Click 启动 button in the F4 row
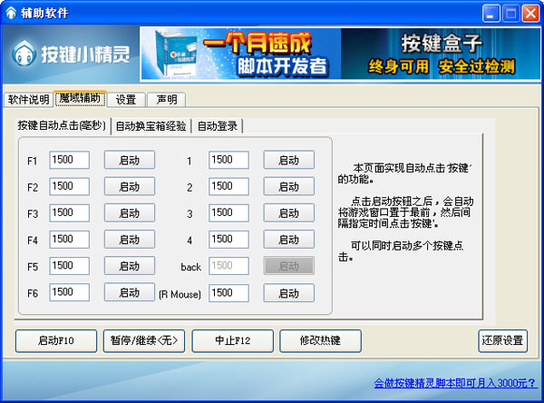 (130, 239)
